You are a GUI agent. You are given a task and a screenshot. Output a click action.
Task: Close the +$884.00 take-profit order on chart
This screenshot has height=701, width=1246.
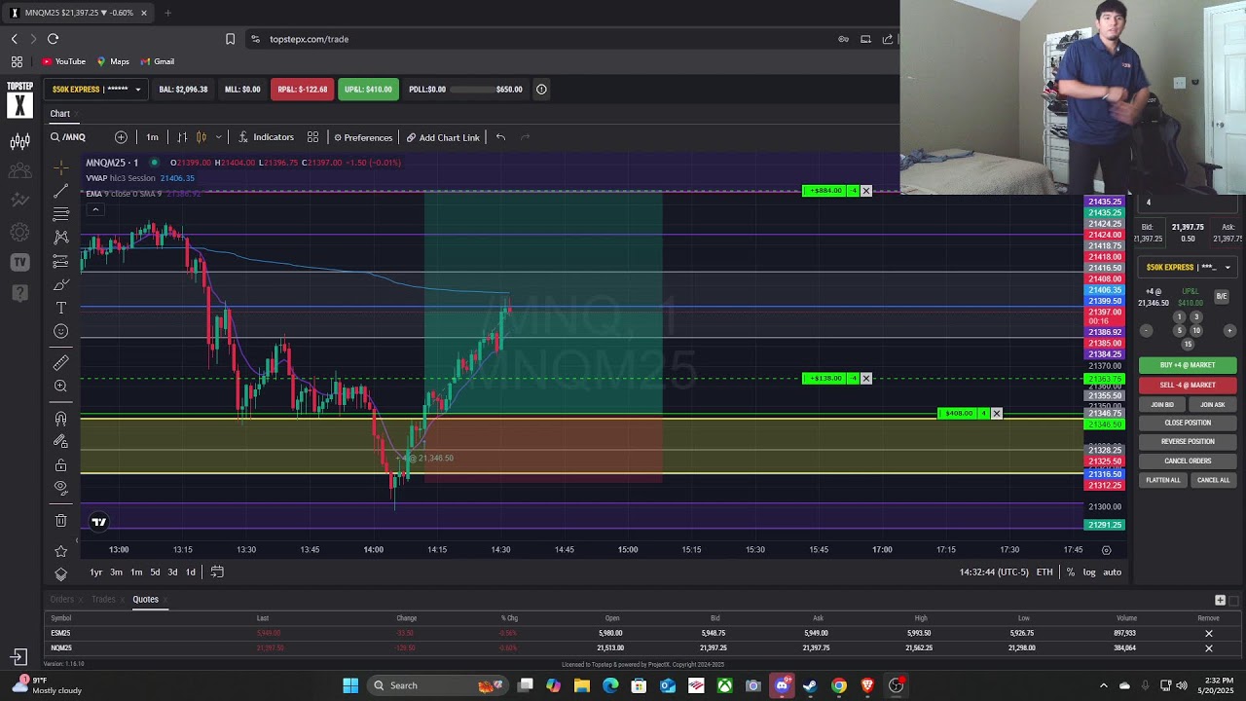[x=866, y=191]
